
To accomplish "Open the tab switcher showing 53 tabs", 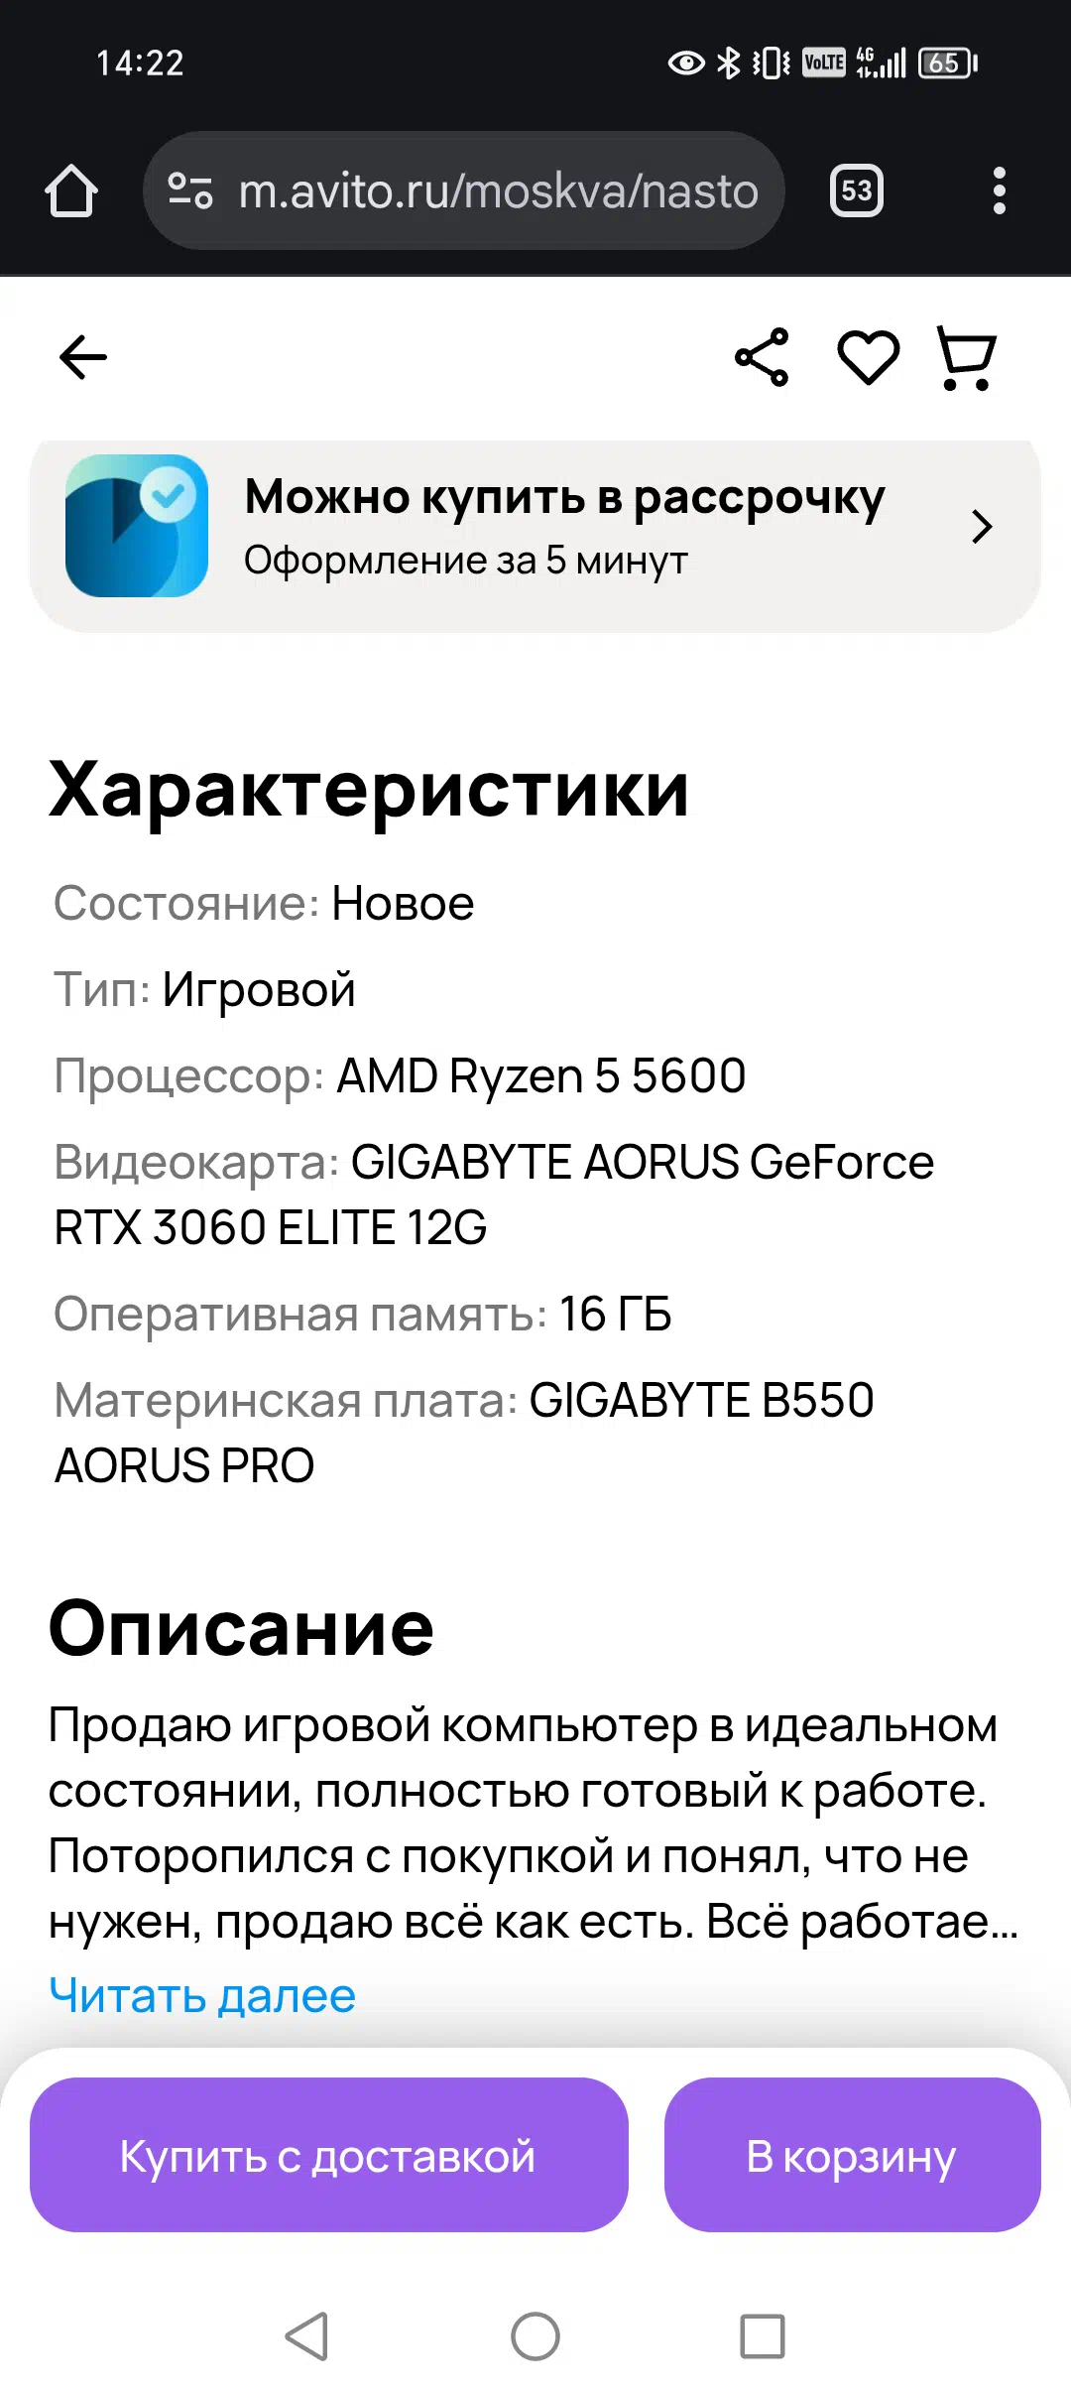I will click(857, 190).
